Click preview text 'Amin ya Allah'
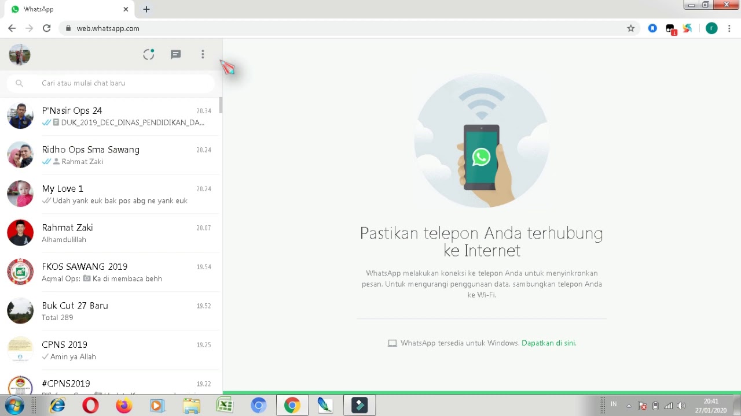 click(73, 356)
